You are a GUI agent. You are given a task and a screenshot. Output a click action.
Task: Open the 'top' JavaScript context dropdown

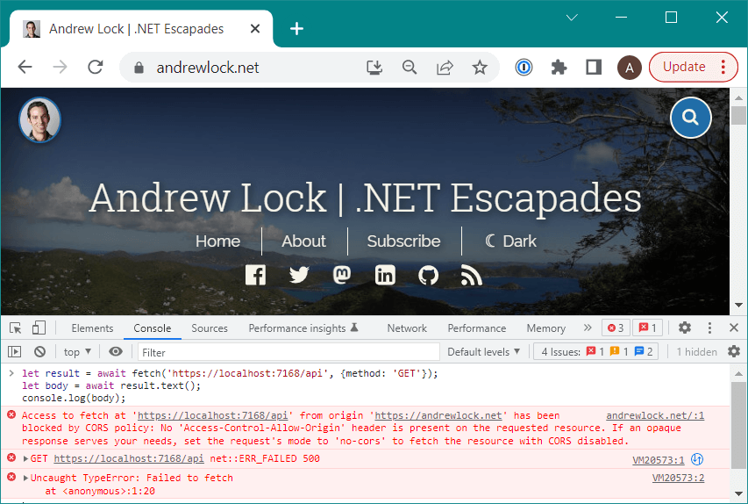coord(77,352)
